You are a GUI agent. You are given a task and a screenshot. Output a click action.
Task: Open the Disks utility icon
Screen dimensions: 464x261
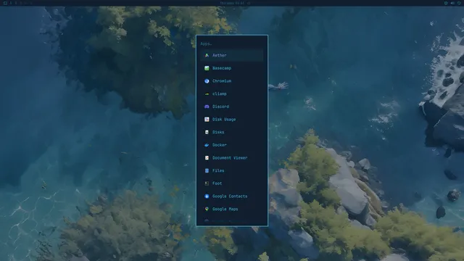[207, 132]
